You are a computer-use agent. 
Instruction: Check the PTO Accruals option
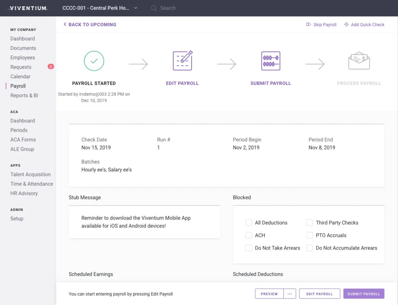[x=310, y=235]
